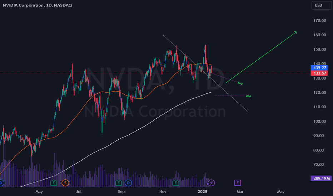Click the 170.00 price axis label

coord(320,21)
